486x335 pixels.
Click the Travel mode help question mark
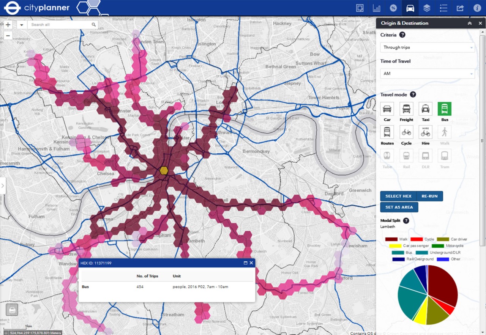coord(413,94)
